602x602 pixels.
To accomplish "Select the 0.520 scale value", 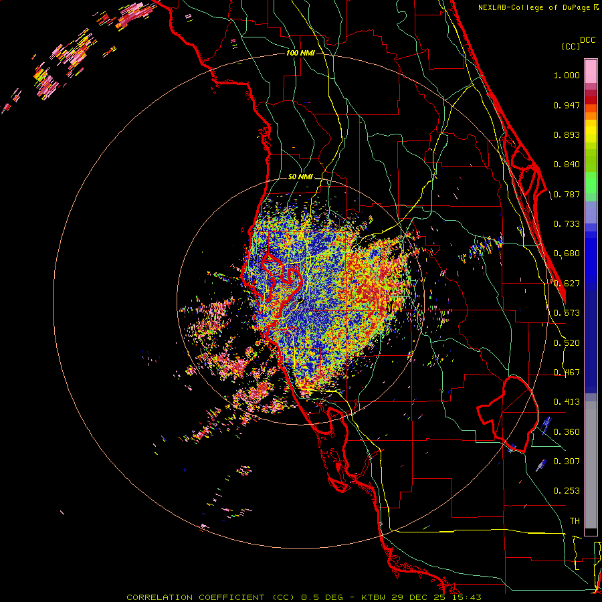I will point(567,343).
